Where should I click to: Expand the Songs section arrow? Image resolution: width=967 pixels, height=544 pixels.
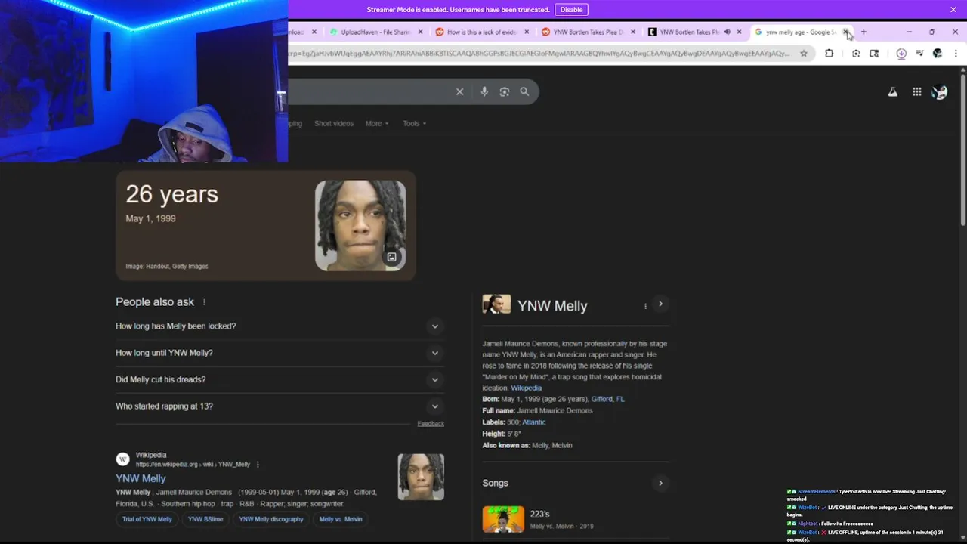click(660, 483)
